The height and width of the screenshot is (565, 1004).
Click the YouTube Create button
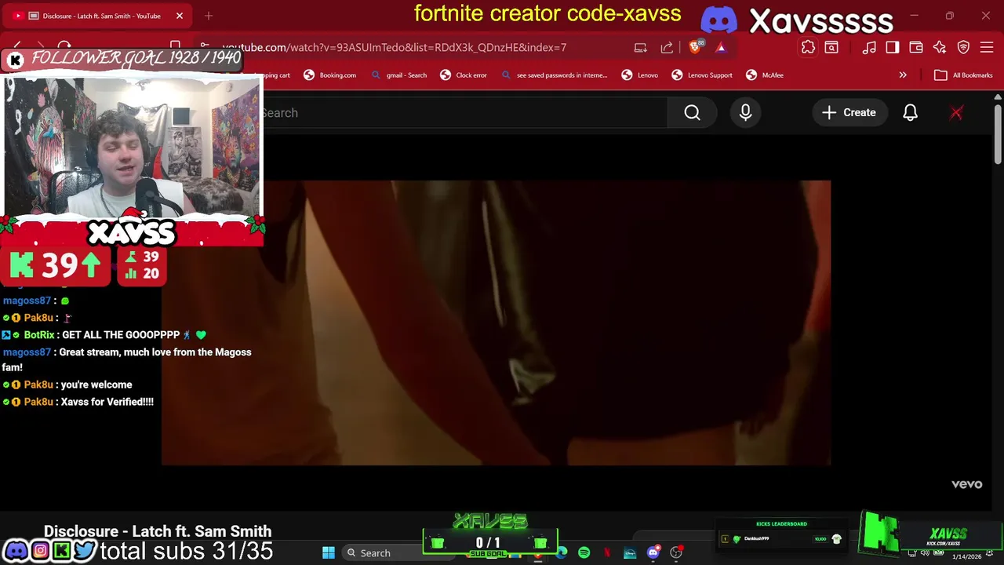[x=849, y=113]
